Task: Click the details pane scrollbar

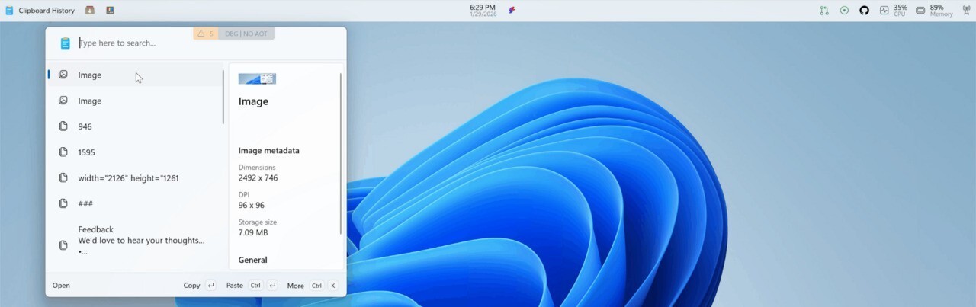Action: click(x=341, y=152)
